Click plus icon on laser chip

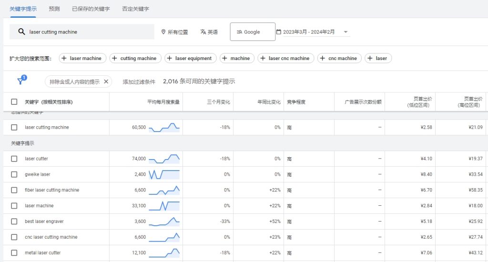(370, 58)
